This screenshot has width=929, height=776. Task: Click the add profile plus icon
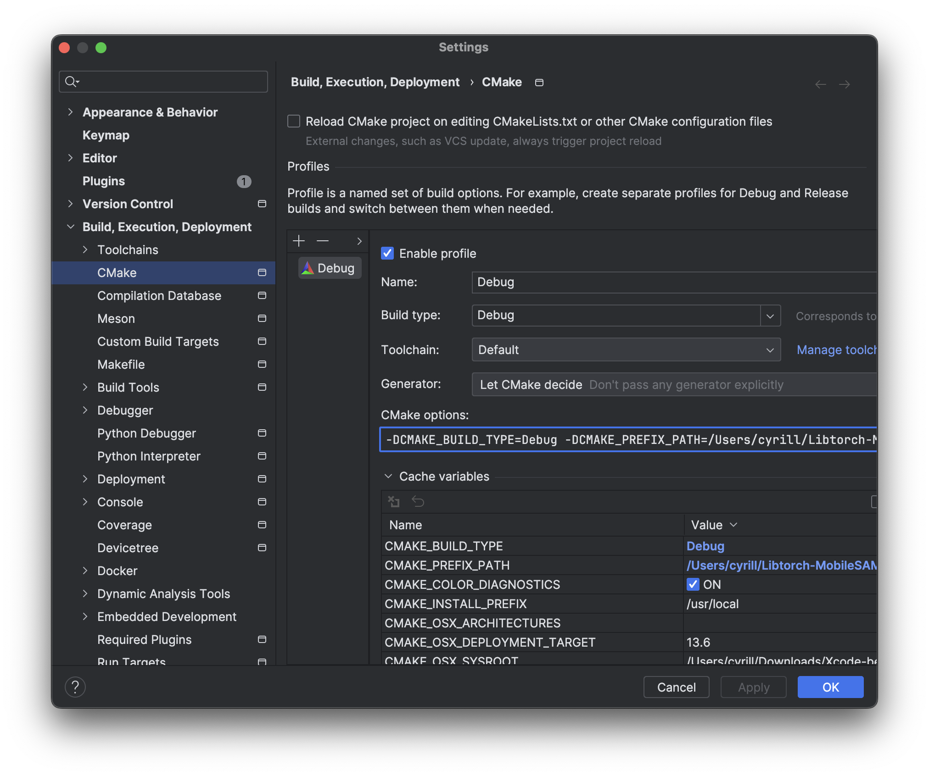click(x=299, y=241)
